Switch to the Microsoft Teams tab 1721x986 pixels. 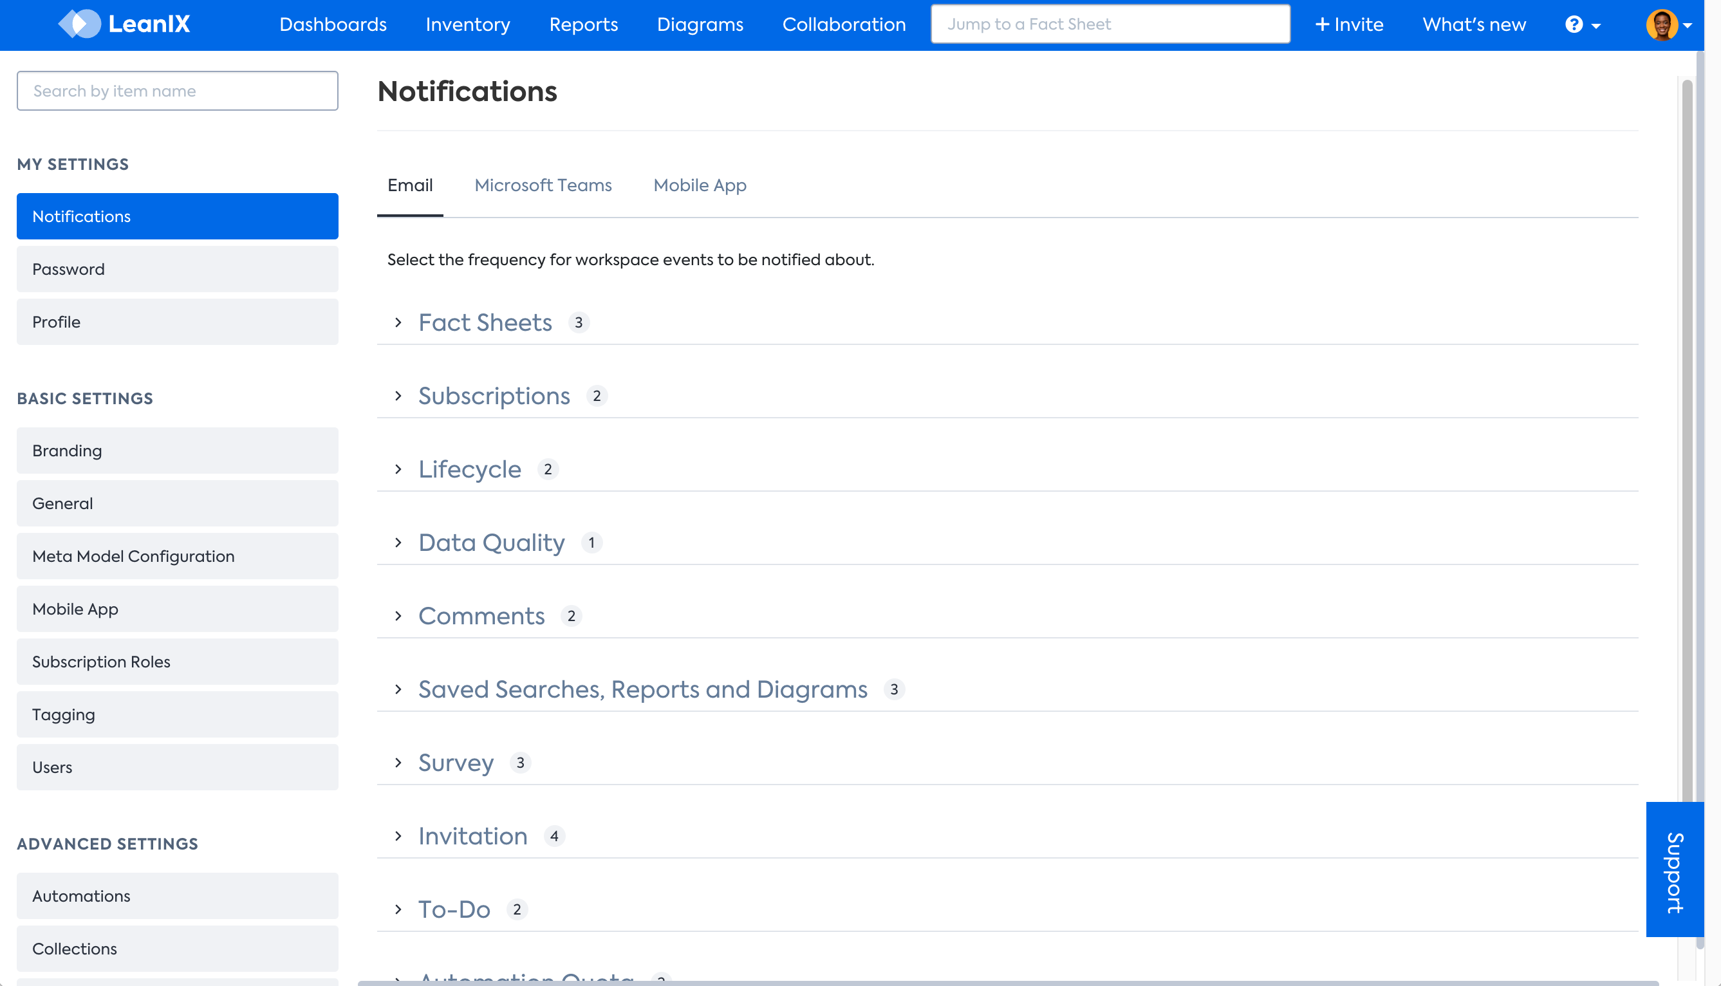coord(543,185)
